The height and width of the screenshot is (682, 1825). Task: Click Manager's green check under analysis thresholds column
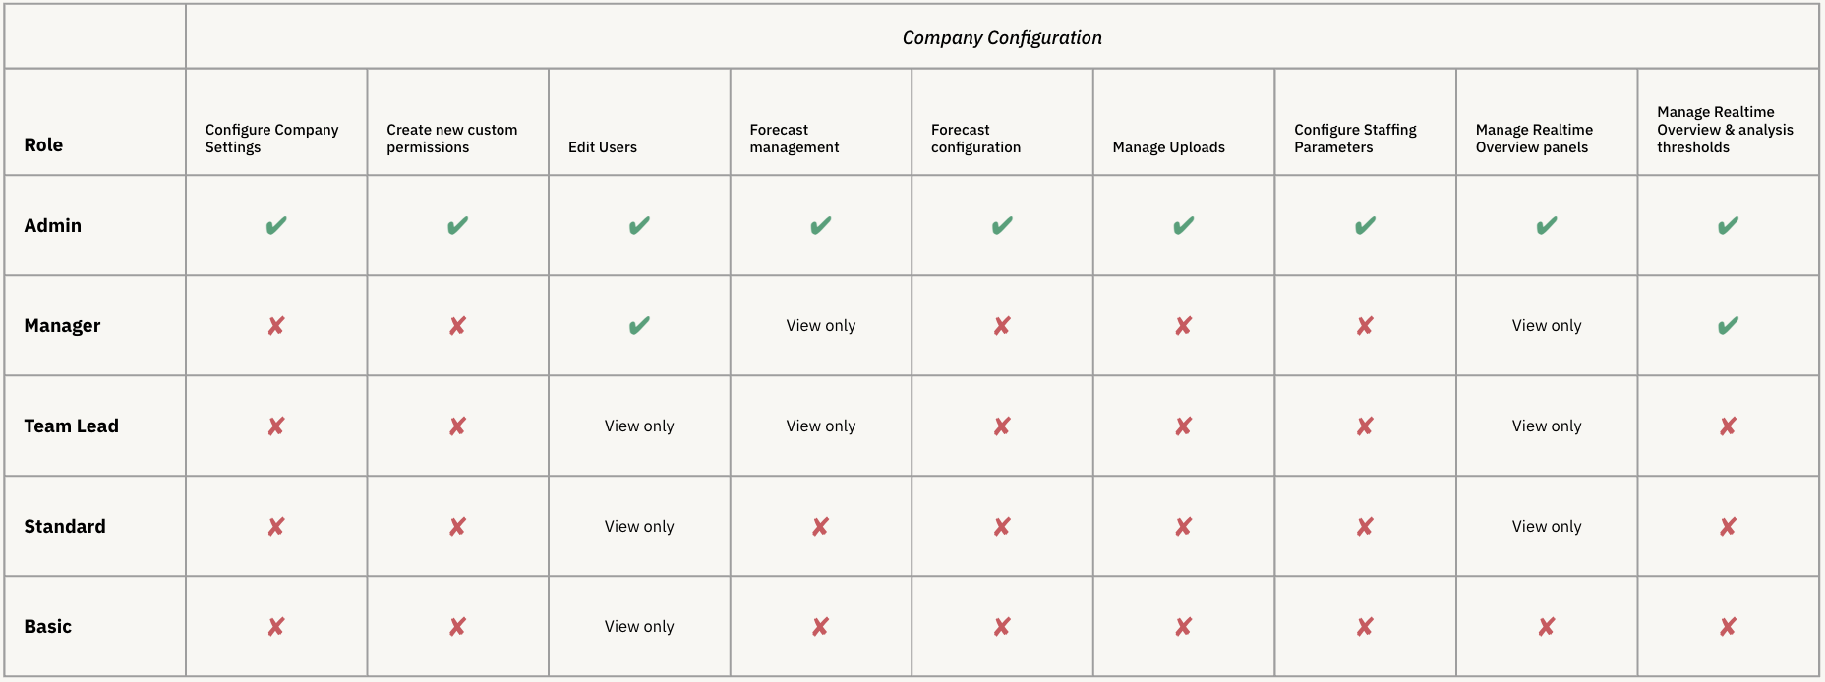pyautogui.click(x=1728, y=326)
